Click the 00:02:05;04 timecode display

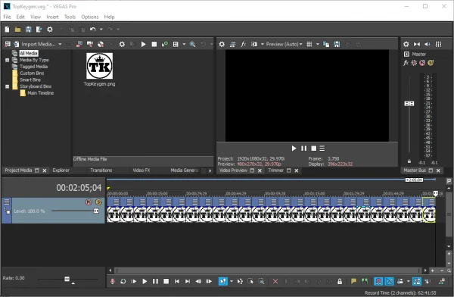79,188
